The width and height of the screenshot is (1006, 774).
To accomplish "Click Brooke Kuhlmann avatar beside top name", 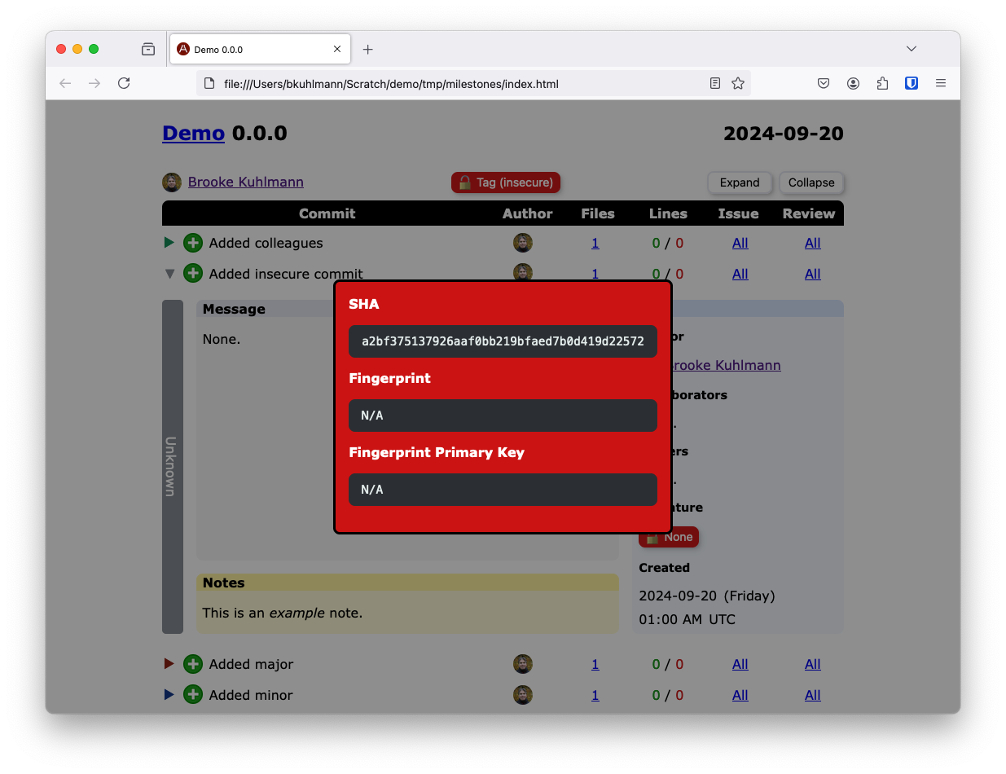I will coord(172,183).
